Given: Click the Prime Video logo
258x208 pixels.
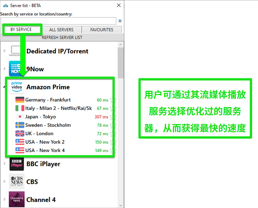Looking at the screenshot, I should [x=17, y=87].
